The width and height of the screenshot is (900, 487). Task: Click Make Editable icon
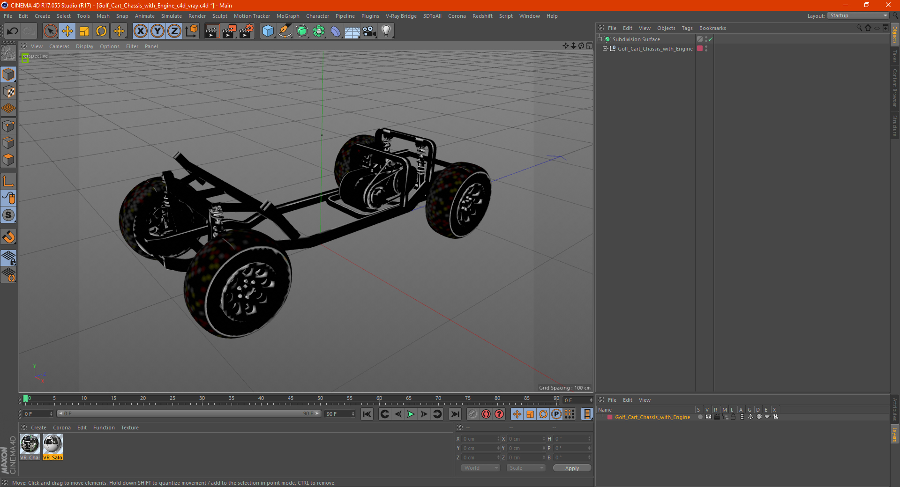point(8,53)
